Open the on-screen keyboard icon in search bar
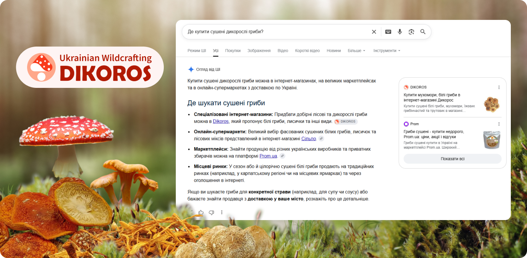The image size is (527, 258). tap(388, 32)
